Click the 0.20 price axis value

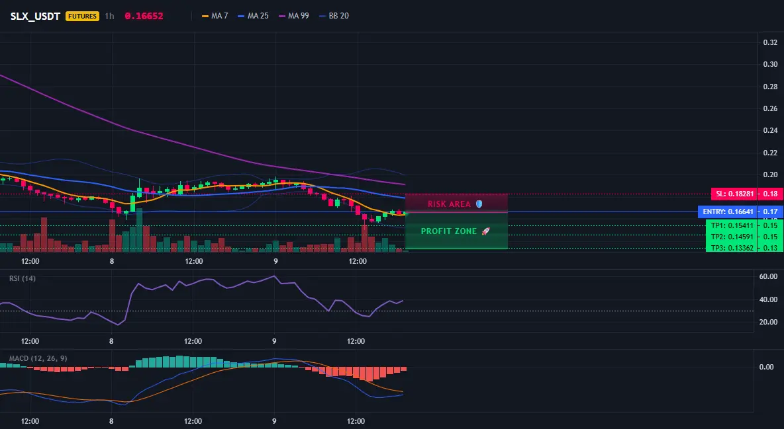coord(771,175)
